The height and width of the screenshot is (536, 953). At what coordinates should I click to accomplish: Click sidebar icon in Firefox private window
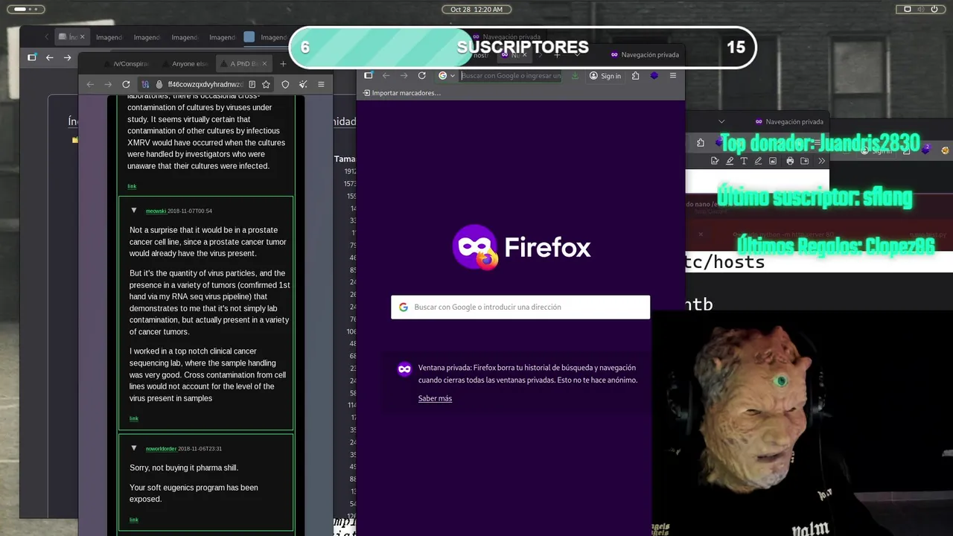pos(368,75)
